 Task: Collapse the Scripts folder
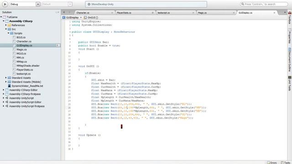tap(9, 33)
